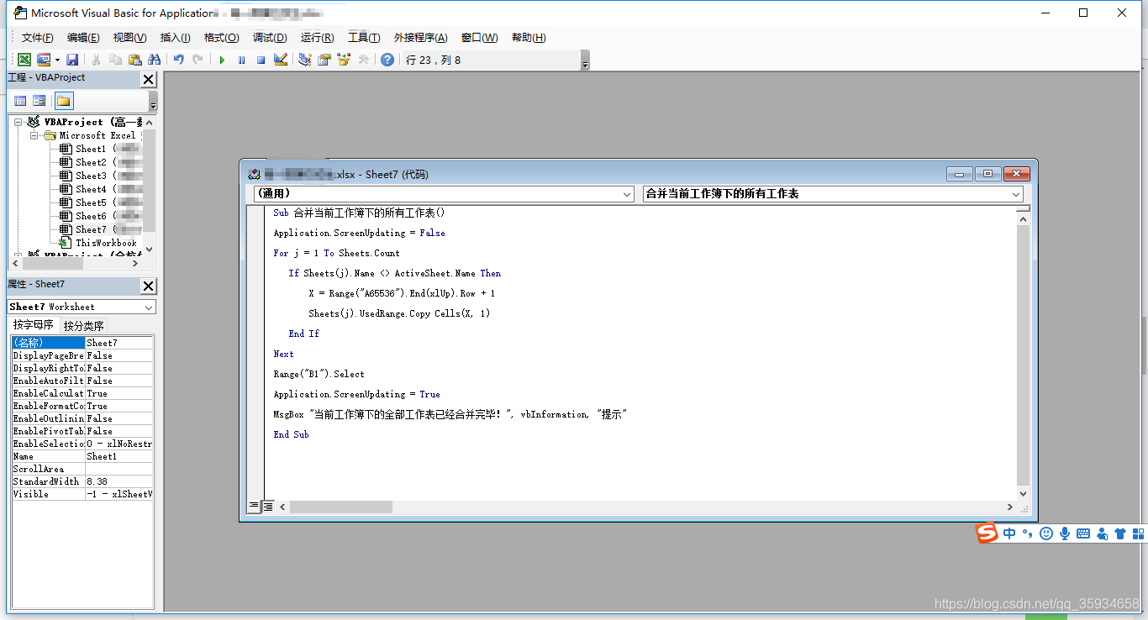
Task: Open Visual Basic Help question mark icon
Action: click(387, 60)
